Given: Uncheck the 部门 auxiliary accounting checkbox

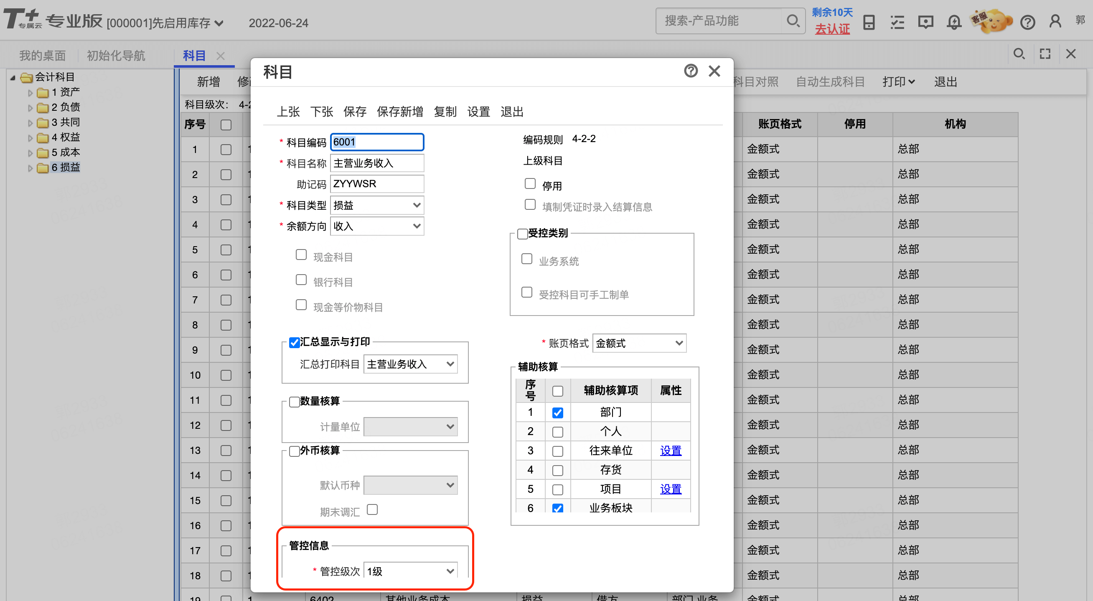Looking at the screenshot, I should (557, 413).
